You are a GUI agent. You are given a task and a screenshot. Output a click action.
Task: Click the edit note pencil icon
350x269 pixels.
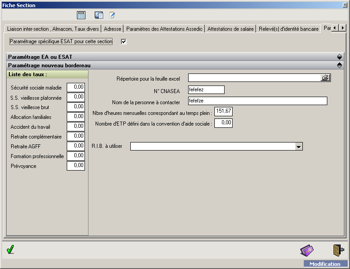click(x=112, y=15)
